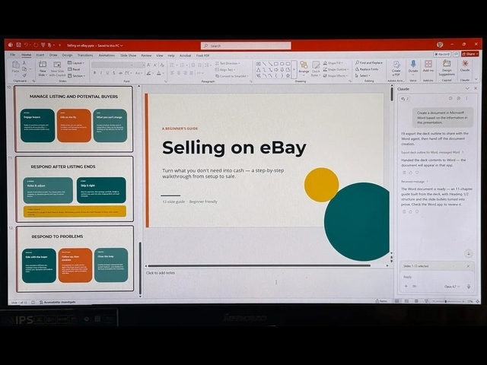Align text left in Paragraph group
This screenshot has height=365, width=487.
(x=172, y=73)
